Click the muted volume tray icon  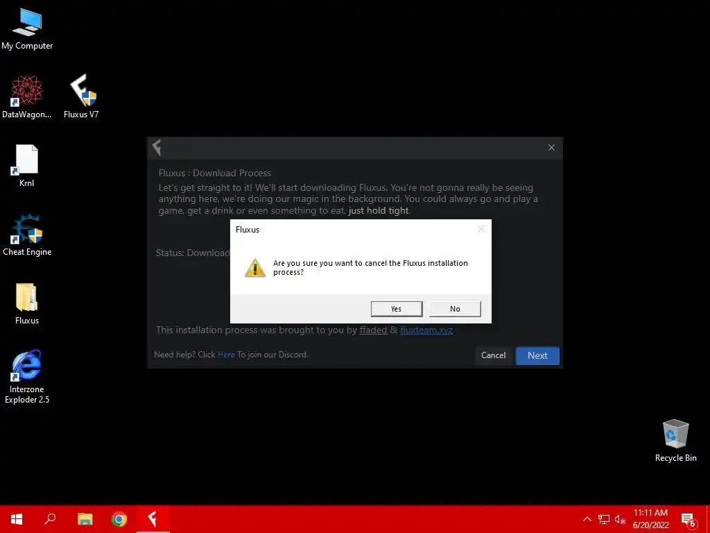[x=620, y=519]
